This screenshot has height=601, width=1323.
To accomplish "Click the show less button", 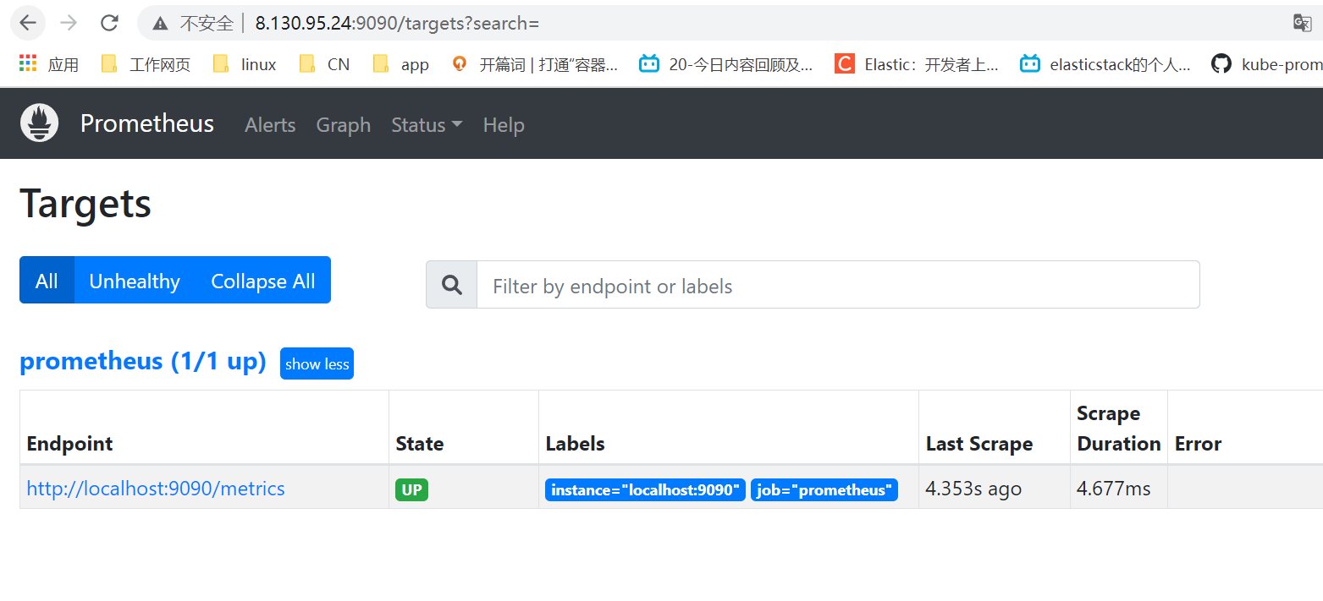I will (317, 364).
